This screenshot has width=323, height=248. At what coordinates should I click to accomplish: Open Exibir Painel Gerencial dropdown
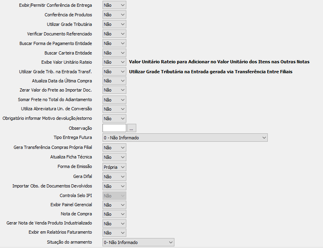click(114, 205)
